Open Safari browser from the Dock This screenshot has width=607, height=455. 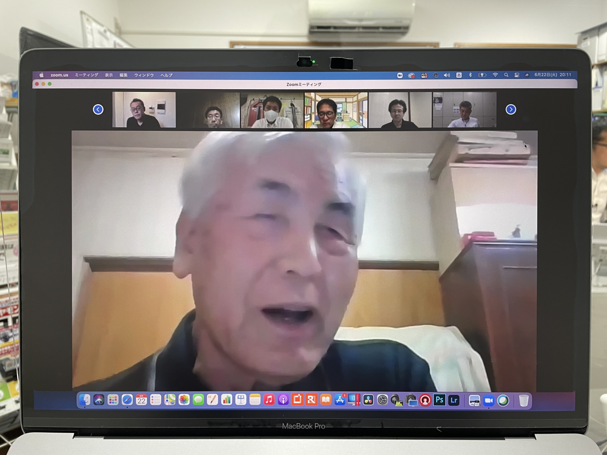pos(127,400)
